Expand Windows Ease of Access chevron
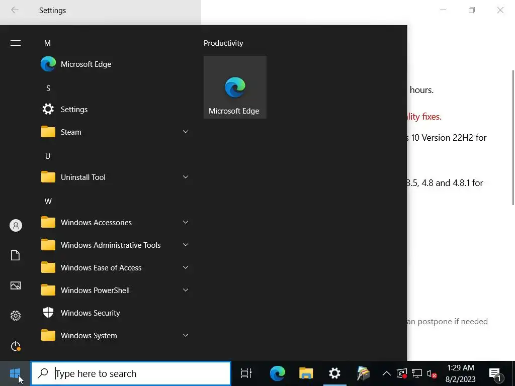The width and height of the screenshot is (515, 386). click(x=186, y=267)
